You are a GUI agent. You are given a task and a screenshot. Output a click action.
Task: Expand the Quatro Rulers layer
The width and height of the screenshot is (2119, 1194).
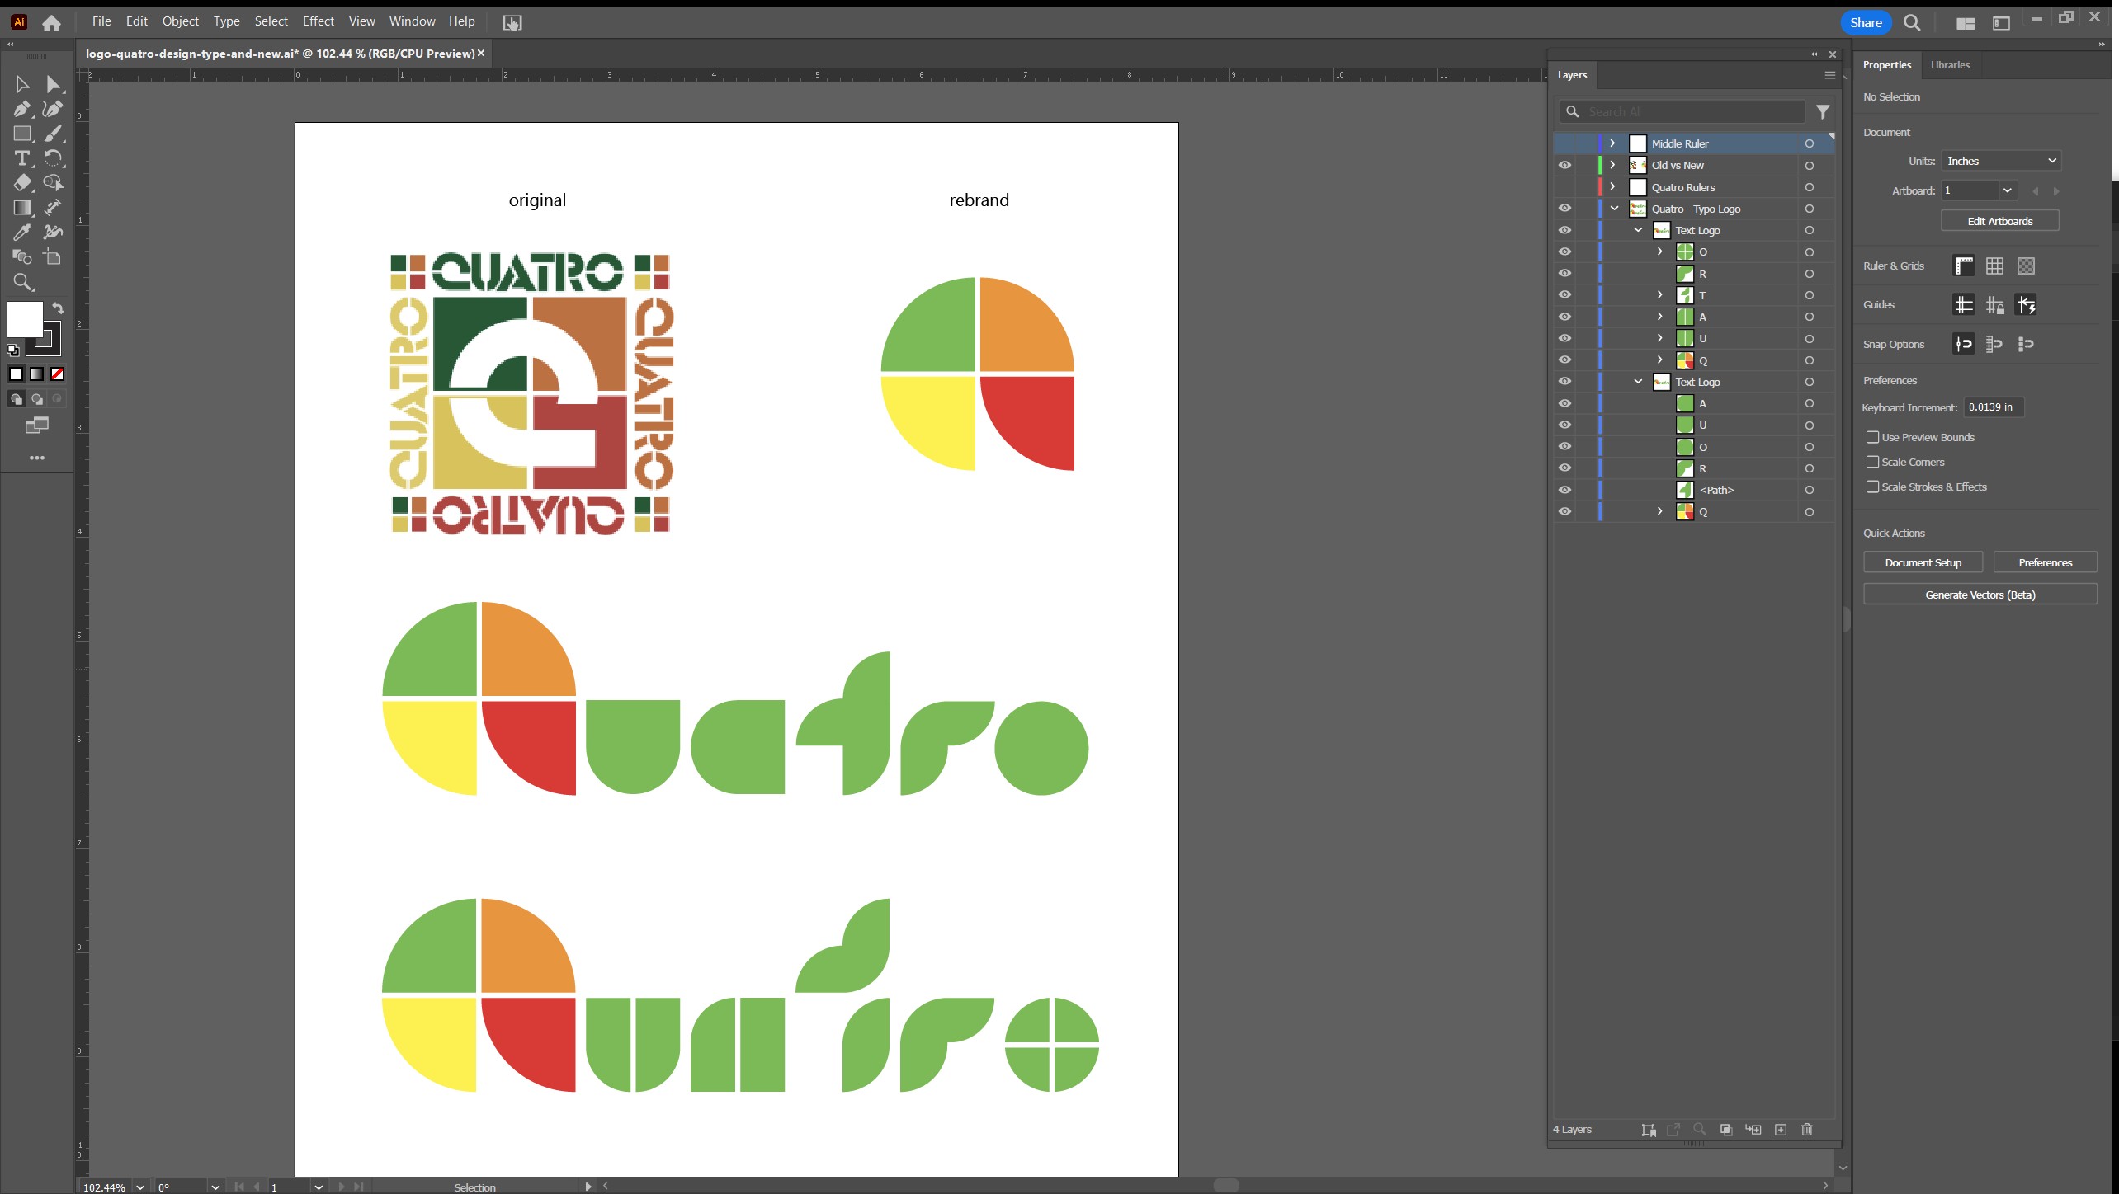point(1612,187)
